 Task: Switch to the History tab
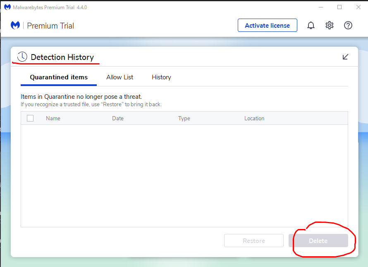coord(161,77)
